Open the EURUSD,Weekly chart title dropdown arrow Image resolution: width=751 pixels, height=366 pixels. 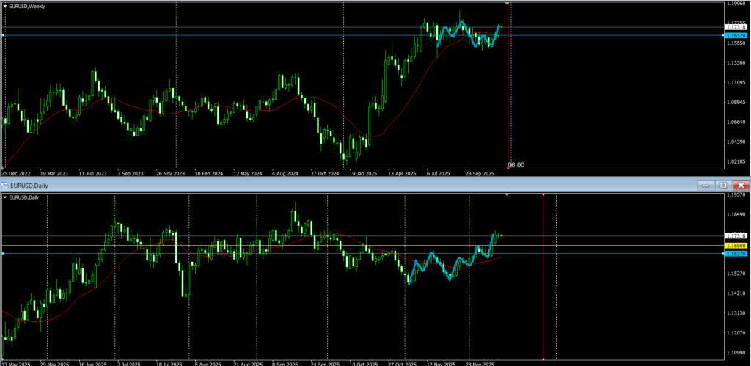pyautogui.click(x=4, y=6)
